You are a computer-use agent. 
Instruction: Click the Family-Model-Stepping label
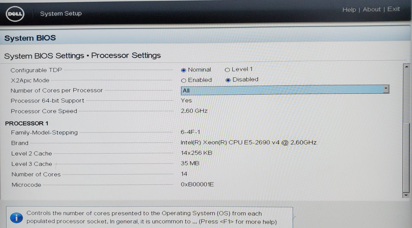[44, 133]
